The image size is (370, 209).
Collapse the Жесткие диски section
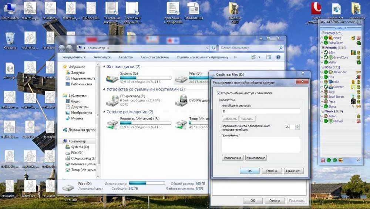[104, 67]
